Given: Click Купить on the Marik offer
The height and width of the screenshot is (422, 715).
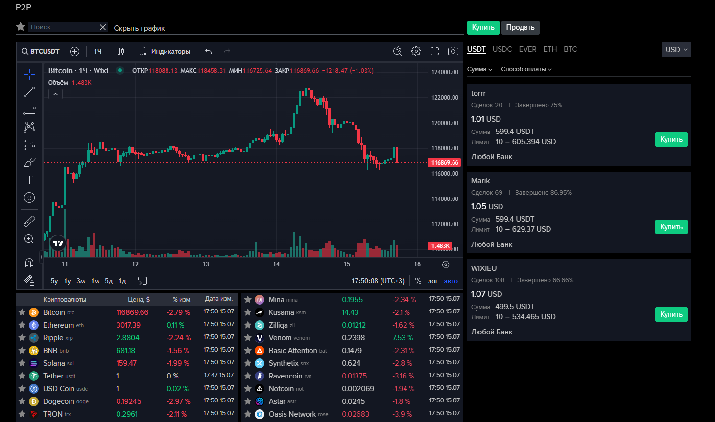Looking at the screenshot, I should click(x=671, y=227).
